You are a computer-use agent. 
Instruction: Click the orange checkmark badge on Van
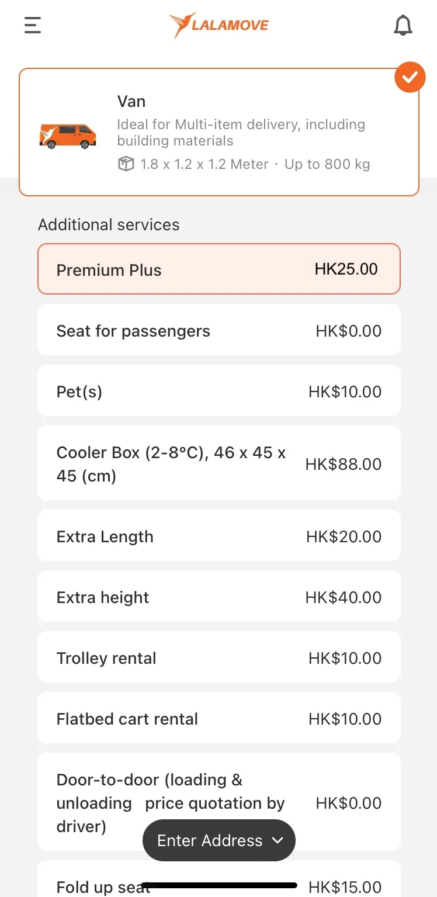click(410, 77)
